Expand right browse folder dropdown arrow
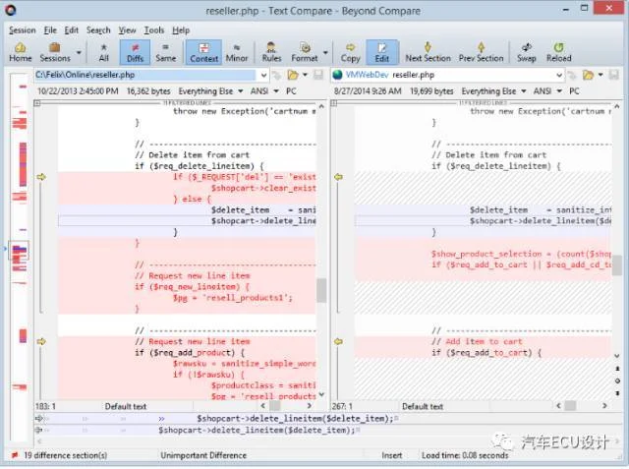This screenshot has width=629, height=469. coord(600,75)
